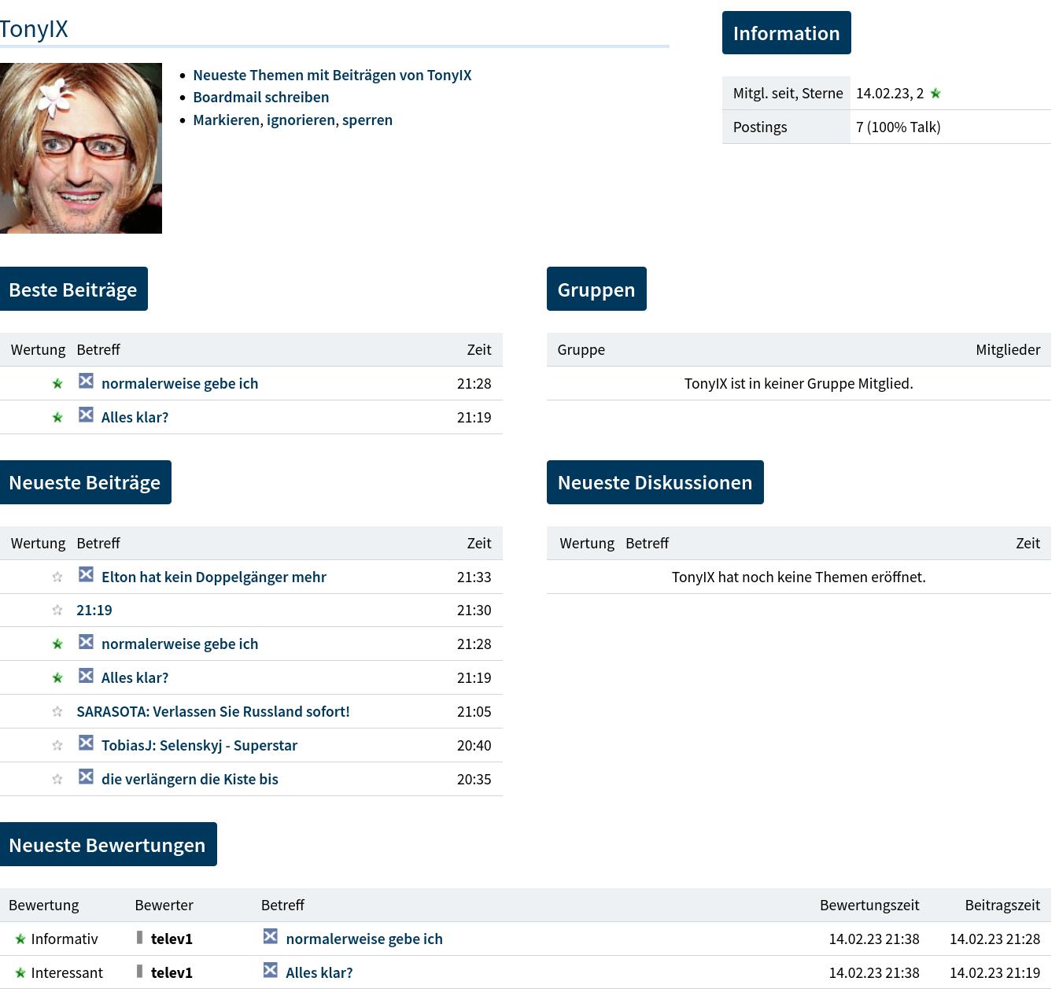Click the Boardmail schreiben link

pyautogui.click(x=260, y=98)
